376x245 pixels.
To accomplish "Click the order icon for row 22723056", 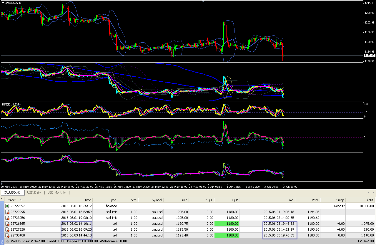I will [7, 218].
